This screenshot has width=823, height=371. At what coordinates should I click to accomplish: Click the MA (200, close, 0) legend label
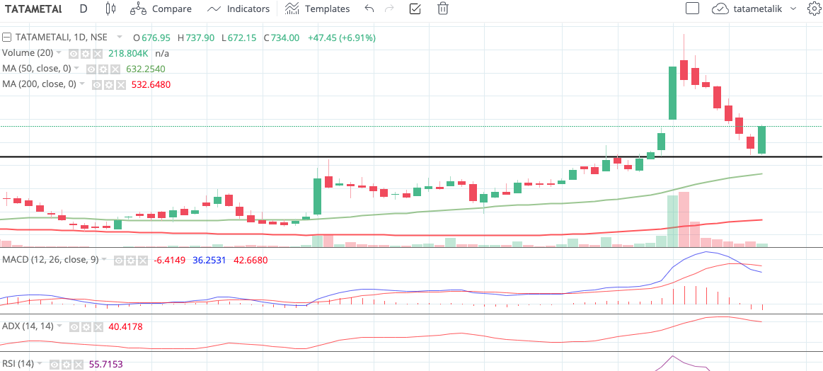(x=39, y=84)
